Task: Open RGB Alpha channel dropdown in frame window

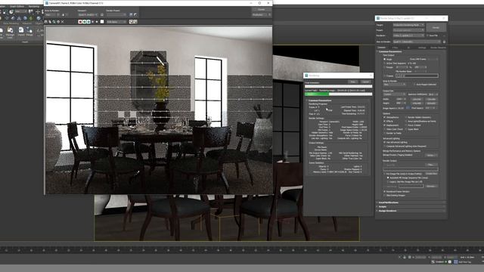Action: [116, 22]
